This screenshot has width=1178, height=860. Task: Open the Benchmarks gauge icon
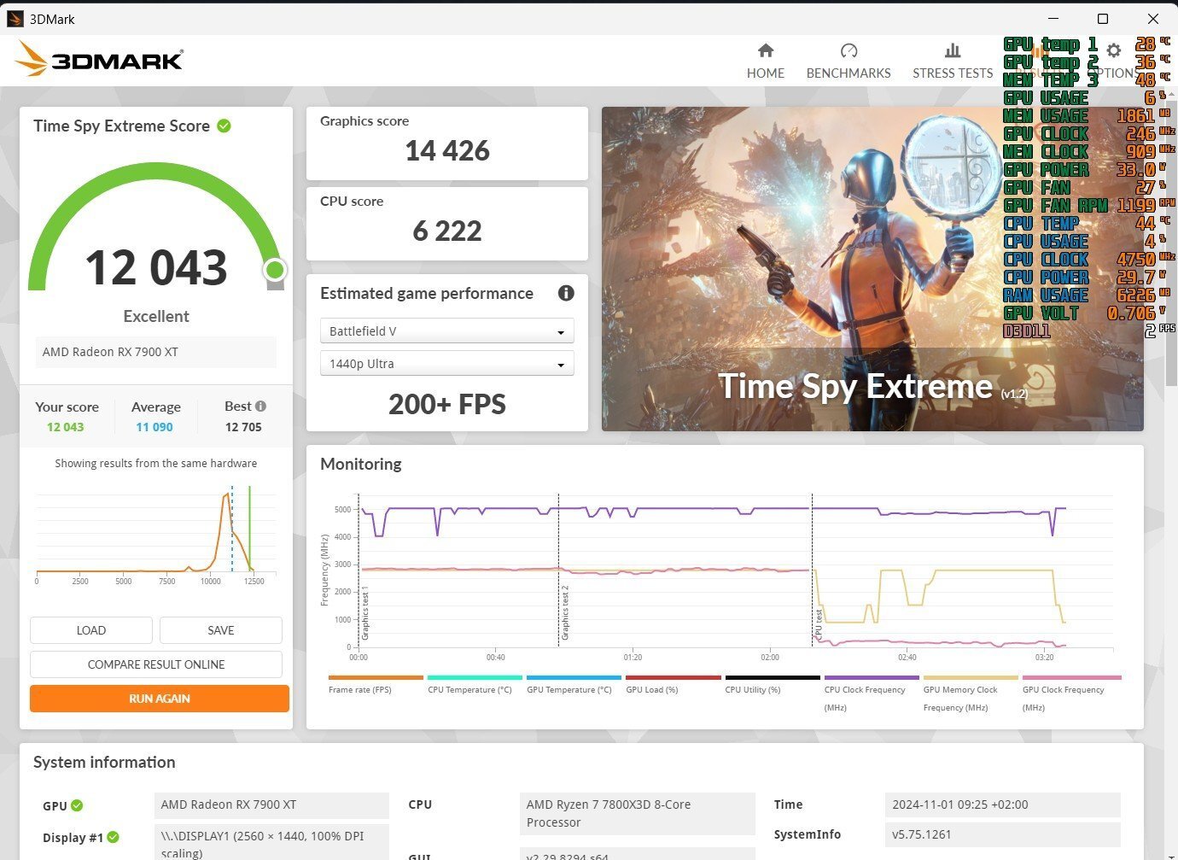point(849,50)
